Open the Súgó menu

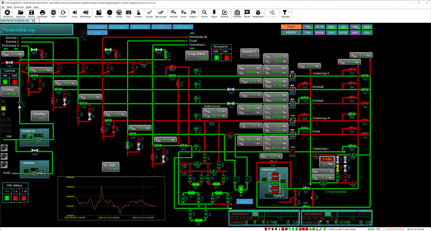pyautogui.click(x=36, y=7)
